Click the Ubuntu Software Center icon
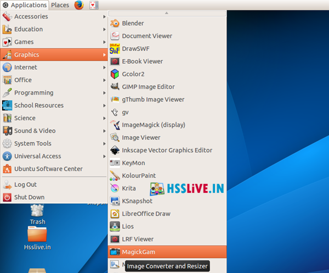 (x=7, y=169)
